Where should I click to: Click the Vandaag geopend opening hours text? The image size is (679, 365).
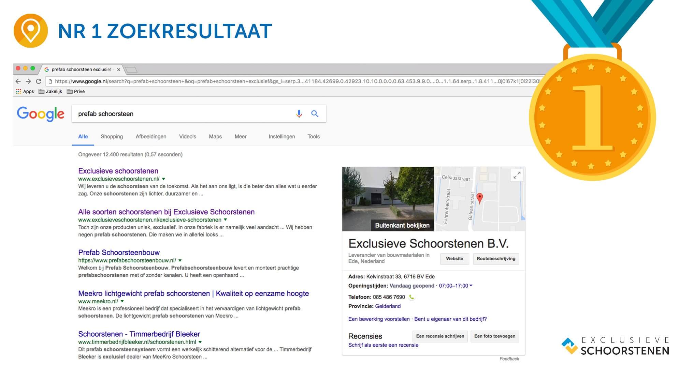click(412, 286)
